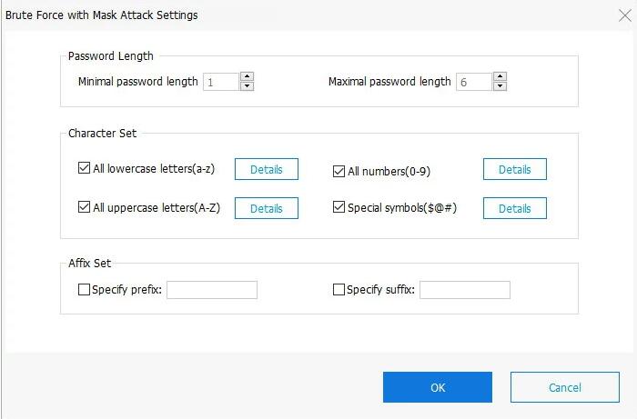Image resolution: width=637 pixels, height=419 pixels.
Task: Click the Maximal password length label
Action: coord(389,82)
